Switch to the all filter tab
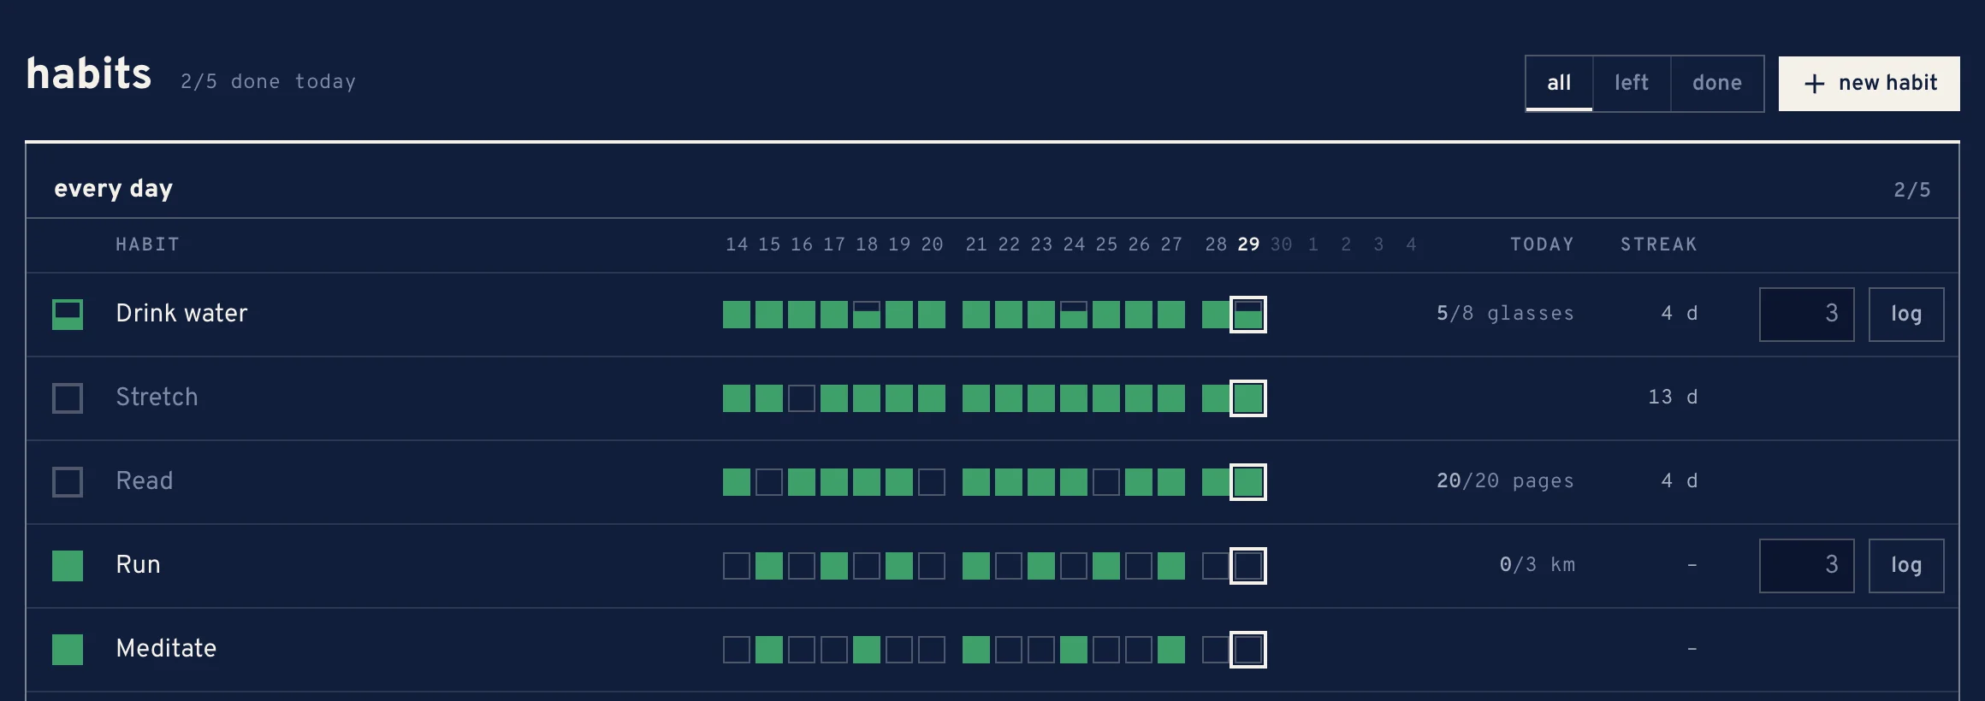This screenshot has height=701, width=1985. 1559,83
